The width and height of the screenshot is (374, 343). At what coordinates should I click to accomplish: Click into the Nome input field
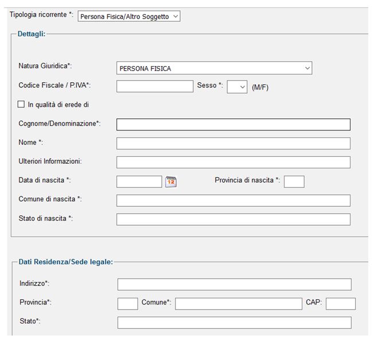[x=233, y=144]
